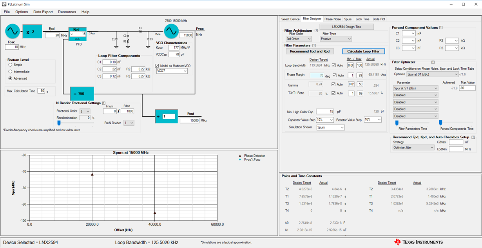Screen dimensions: 482x248
Task: Click the x2 frequency doubler block
Action: [x=32, y=31]
